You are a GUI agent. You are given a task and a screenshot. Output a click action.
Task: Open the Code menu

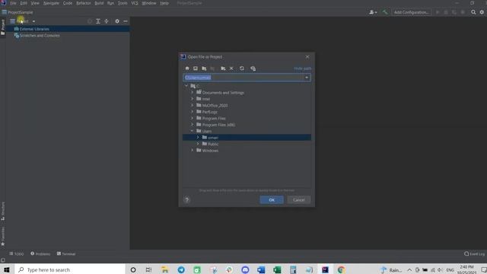point(68,3)
